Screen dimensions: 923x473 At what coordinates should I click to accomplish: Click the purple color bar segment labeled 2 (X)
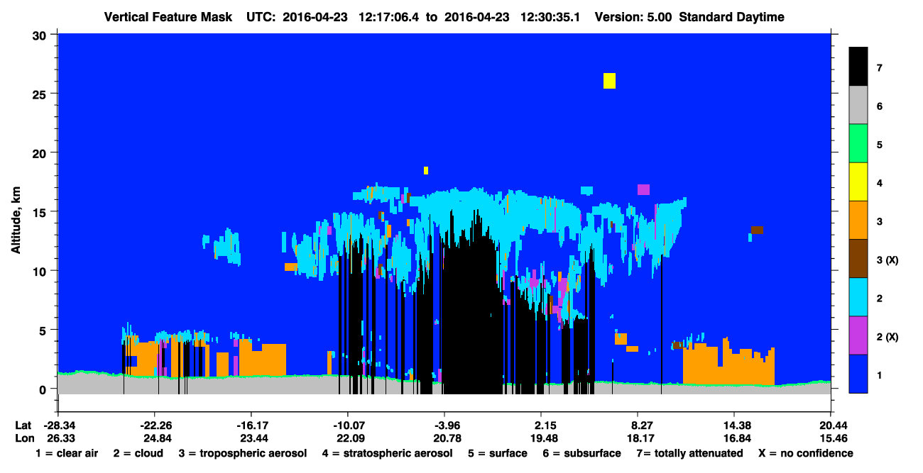858,335
